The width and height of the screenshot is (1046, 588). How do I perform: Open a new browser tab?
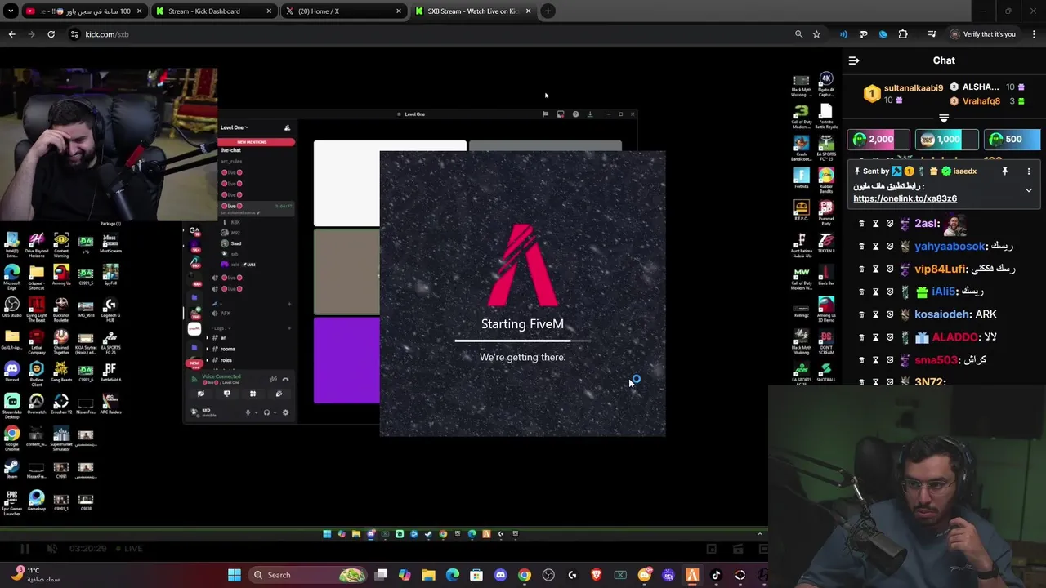pyautogui.click(x=548, y=11)
